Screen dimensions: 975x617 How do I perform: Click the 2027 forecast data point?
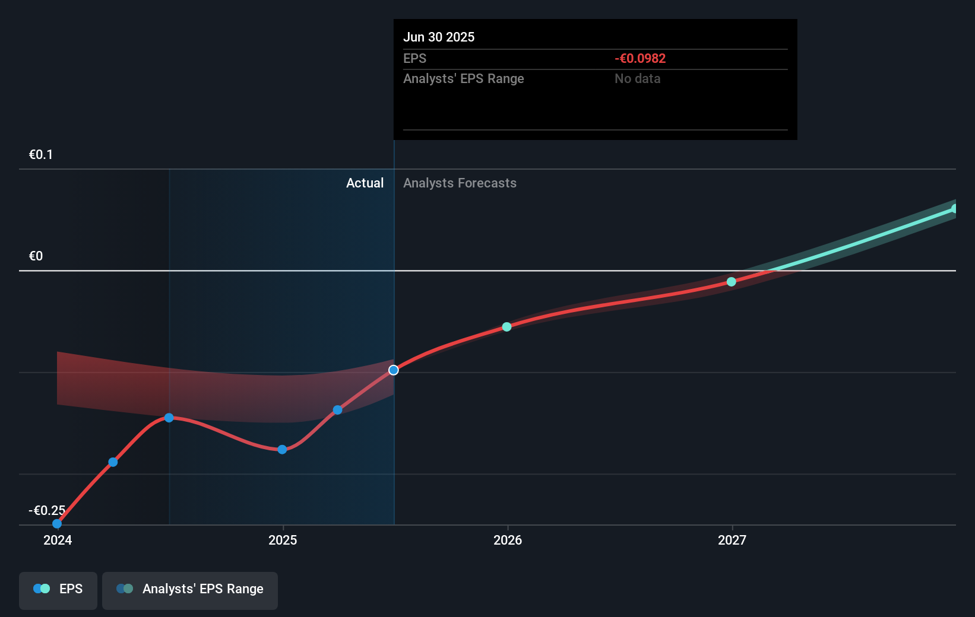[x=731, y=282]
